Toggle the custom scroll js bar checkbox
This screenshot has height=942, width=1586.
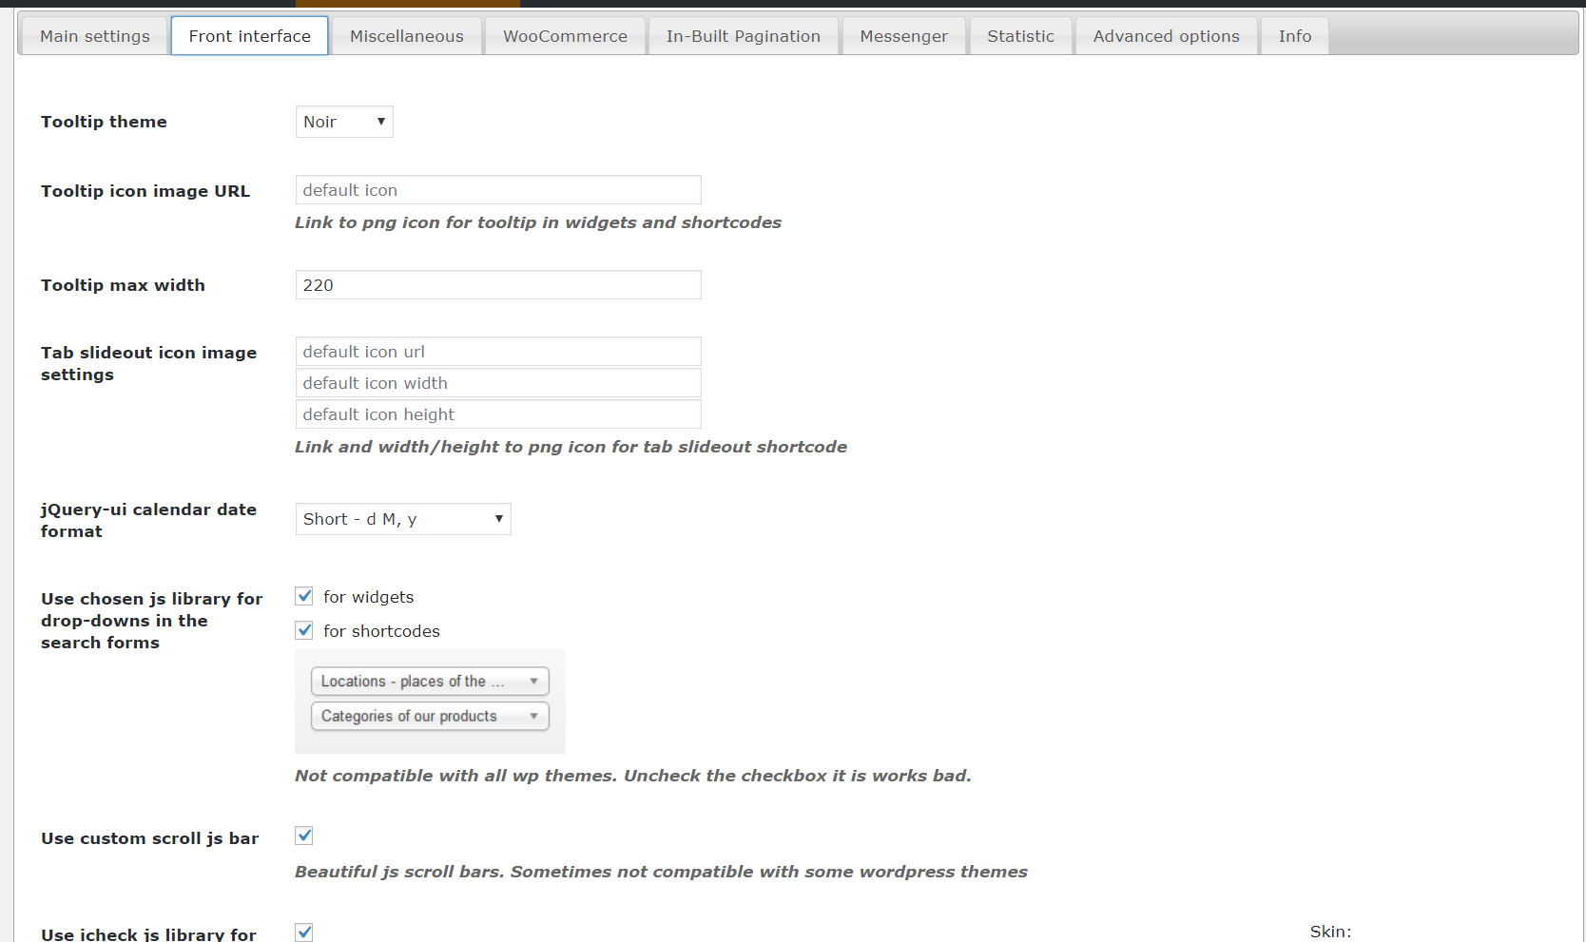(304, 836)
